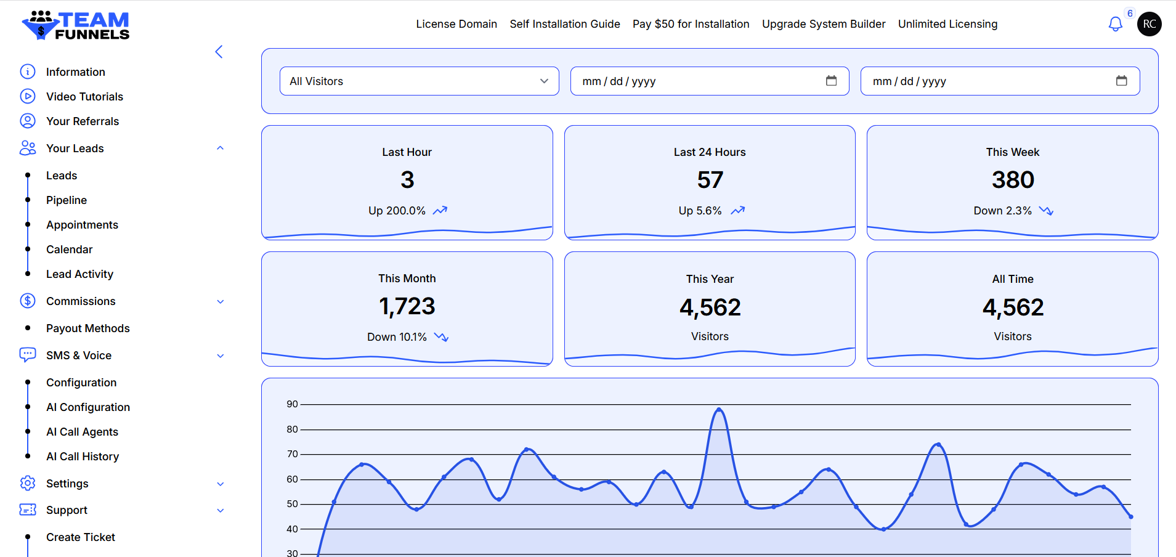Click the start date input field

click(710, 81)
